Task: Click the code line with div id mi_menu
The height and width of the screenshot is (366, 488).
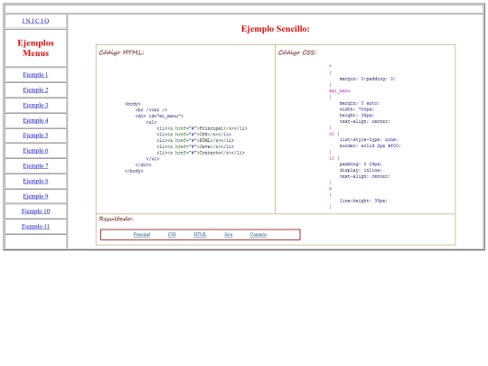Action: point(159,116)
